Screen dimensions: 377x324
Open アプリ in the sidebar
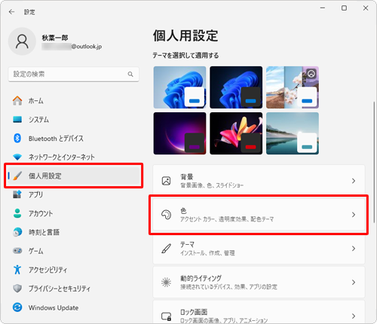click(73, 194)
